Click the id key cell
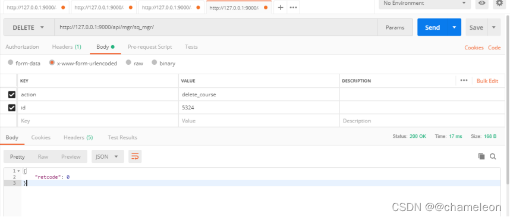The image size is (510, 217). tap(97, 108)
